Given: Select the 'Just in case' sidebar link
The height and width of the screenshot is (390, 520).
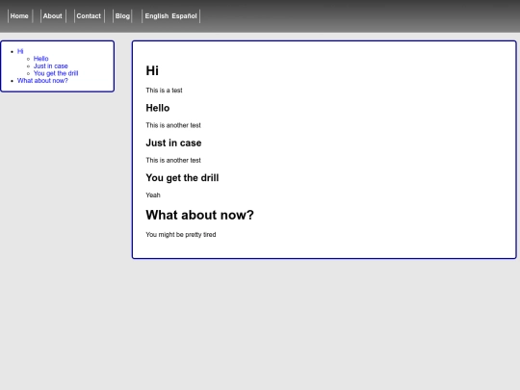Looking at the screenshot, I should 50,66.
